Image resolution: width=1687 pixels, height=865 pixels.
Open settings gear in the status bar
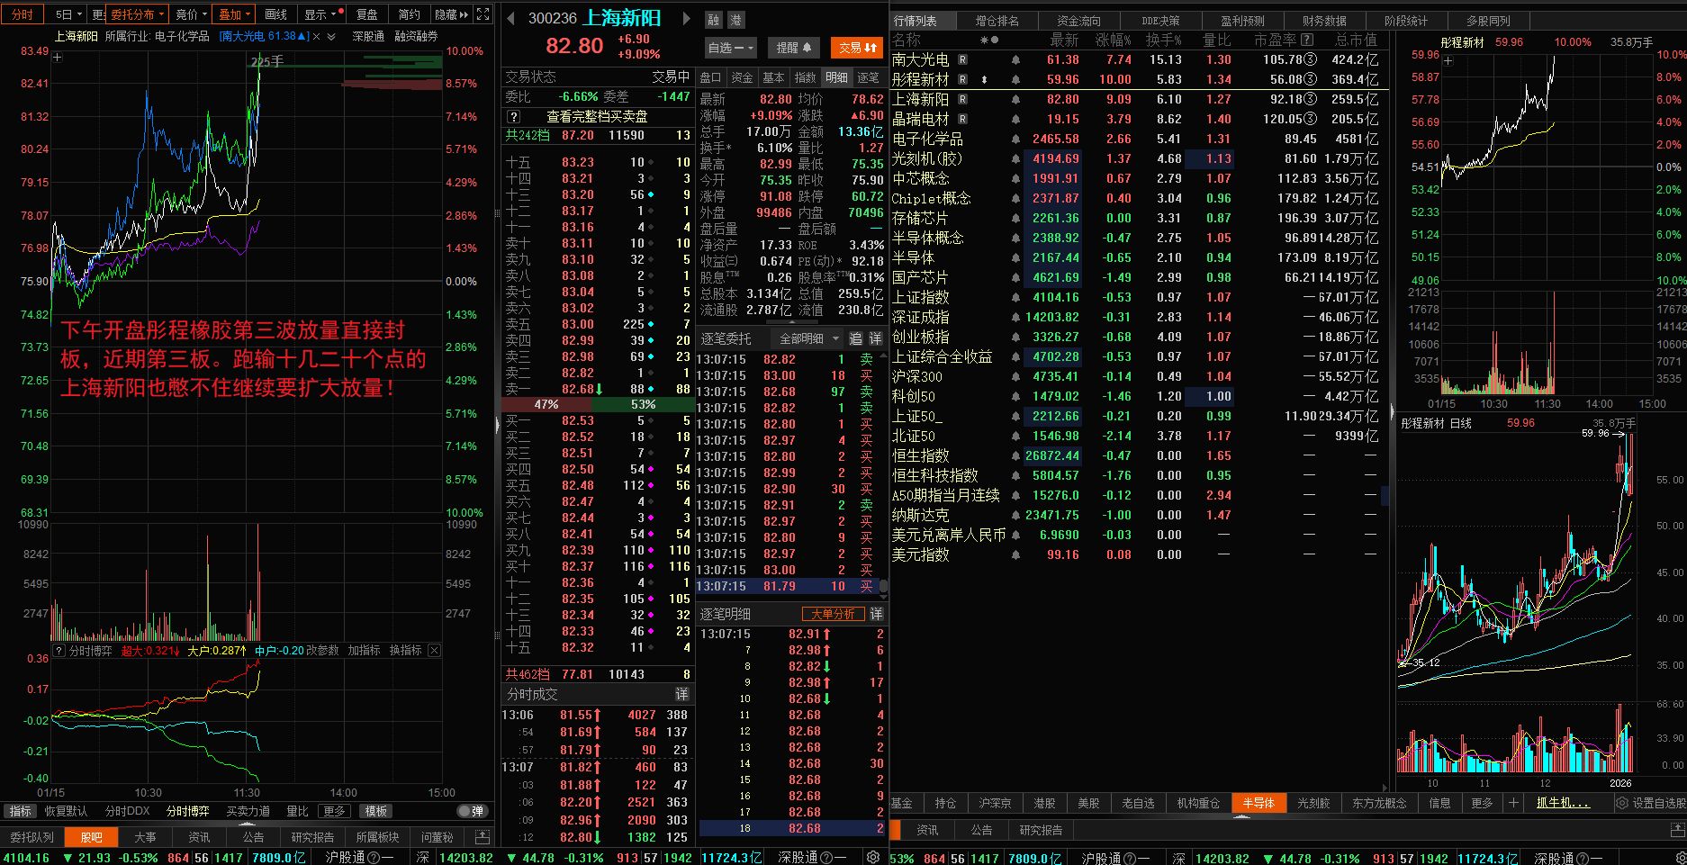873,858
